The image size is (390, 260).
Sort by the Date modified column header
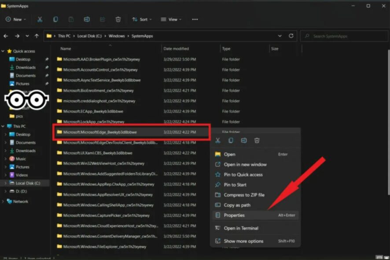pyautogui.click(x=176, y=49)
